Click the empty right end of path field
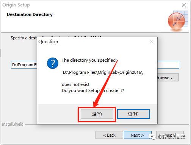The height and width of the screenshot is (145, 191). tap(168, 65)
